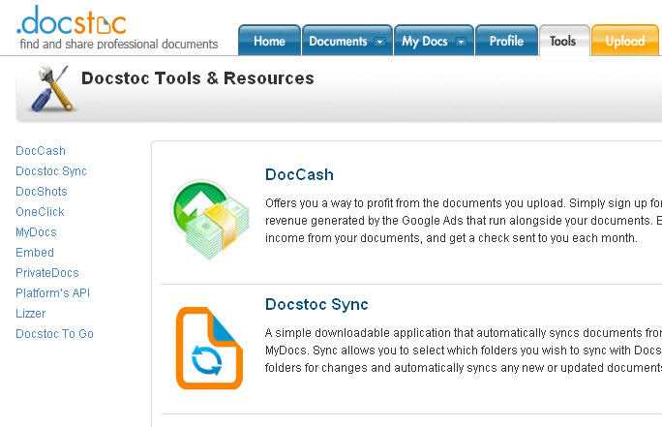Open the My Docs tab

(434, 41)
